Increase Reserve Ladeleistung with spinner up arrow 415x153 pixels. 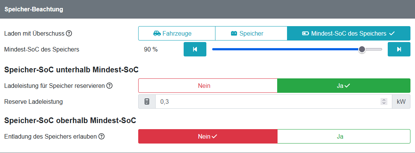pyautogui.click(x=384, y=100)
